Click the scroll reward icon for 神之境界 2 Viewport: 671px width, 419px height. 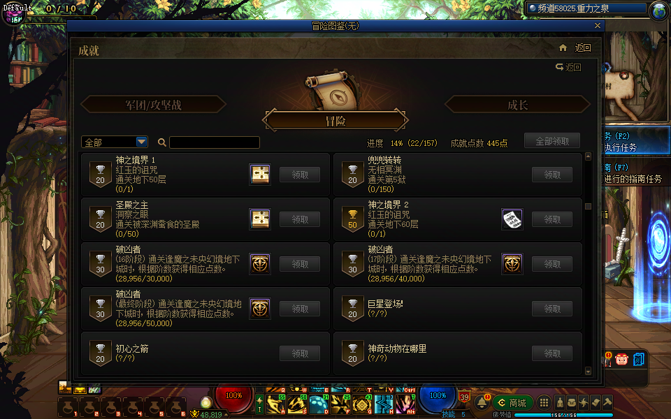tap(512, 219)
